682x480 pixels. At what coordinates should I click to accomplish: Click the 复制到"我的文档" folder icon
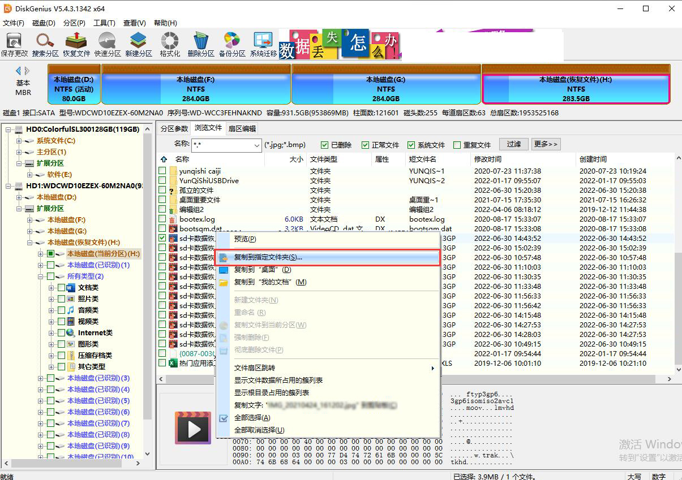pos(224,283)
